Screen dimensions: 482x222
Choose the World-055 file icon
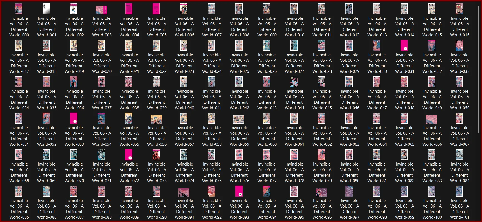click(x=129, y=118)
